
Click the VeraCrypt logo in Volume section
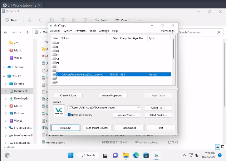click(x=59, y=111)
